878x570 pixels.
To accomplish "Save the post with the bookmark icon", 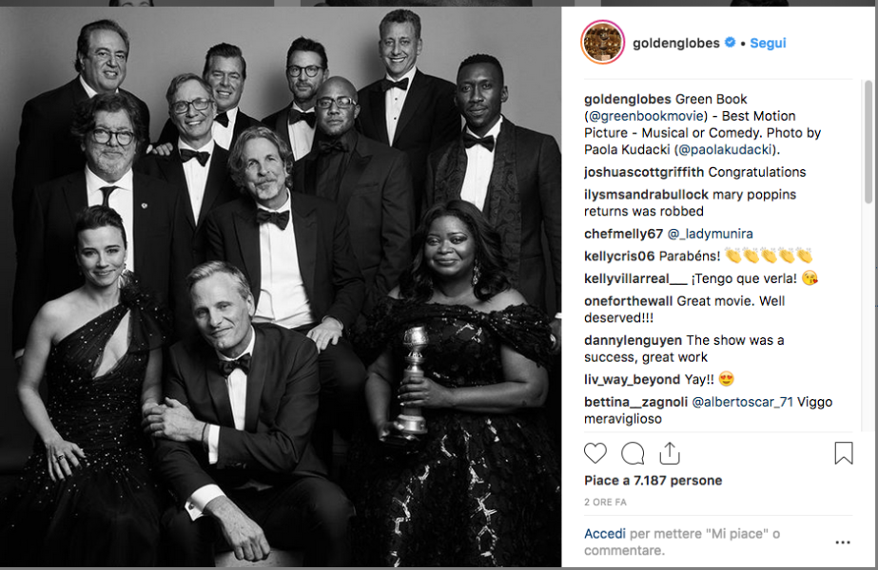I will 844,453.
